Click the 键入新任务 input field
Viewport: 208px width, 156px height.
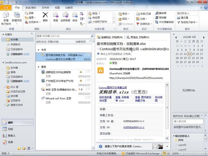click(x=188, y=122)
